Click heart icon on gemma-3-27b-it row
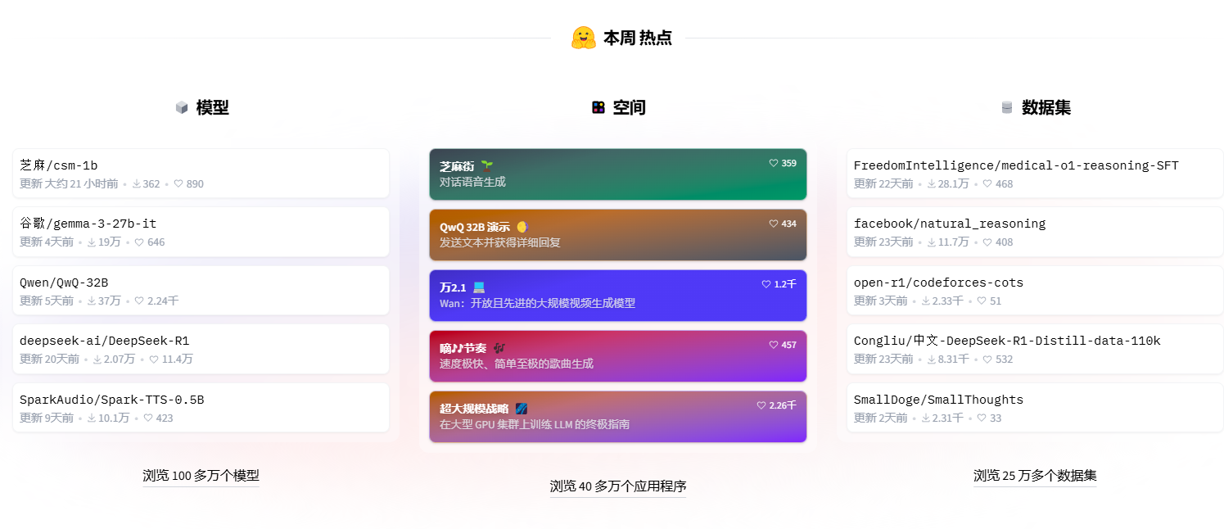This screenshot has width=1224, height=529. [139, 242]
